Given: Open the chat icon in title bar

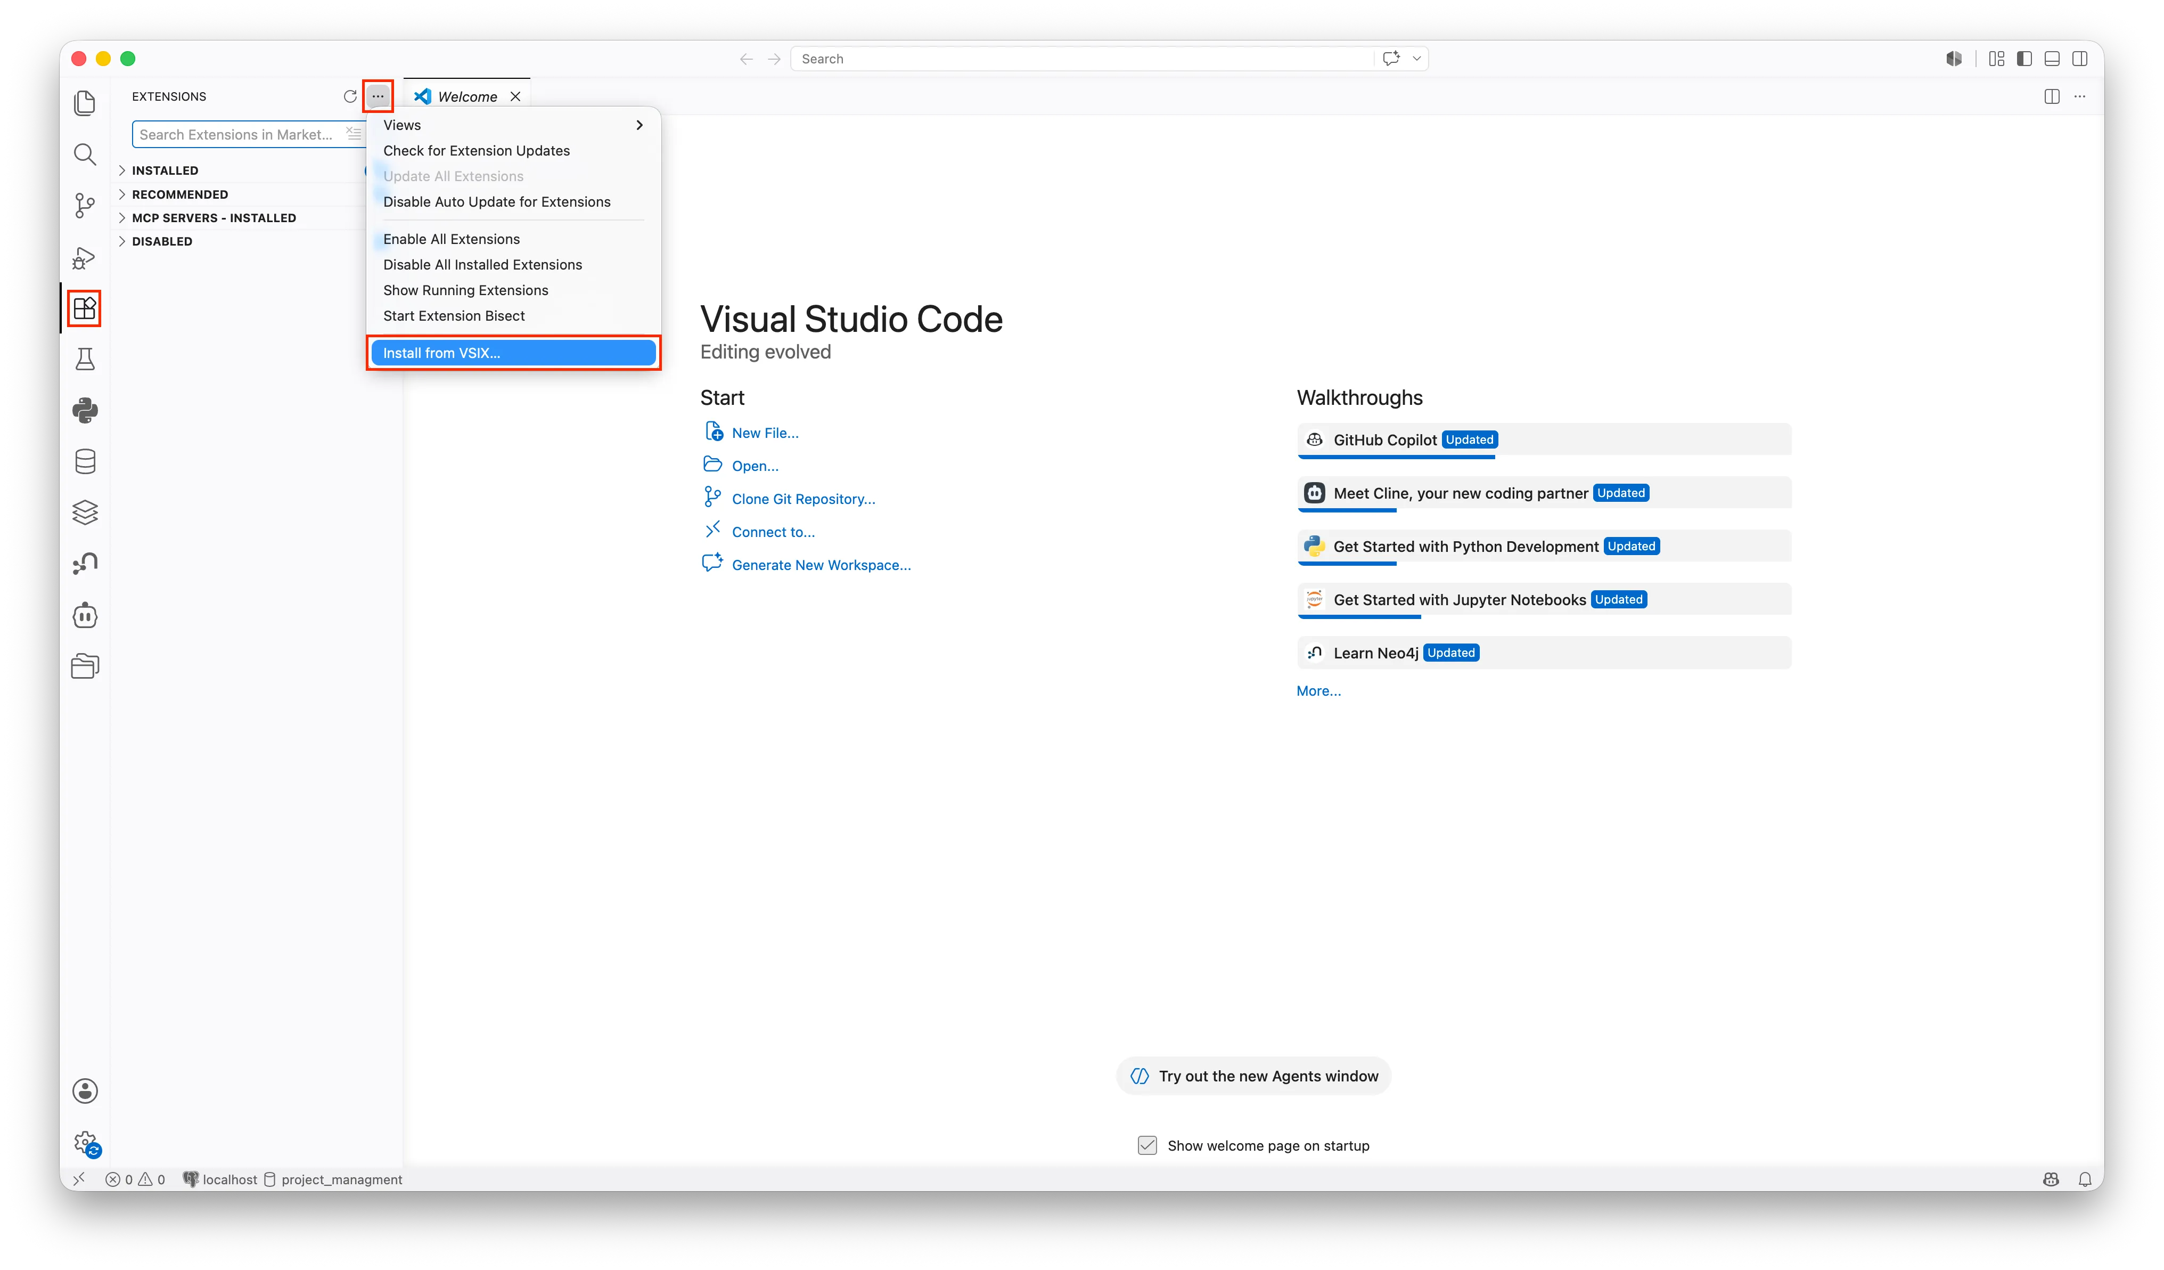Looking at the screenshot, I should click(1391, 59).
